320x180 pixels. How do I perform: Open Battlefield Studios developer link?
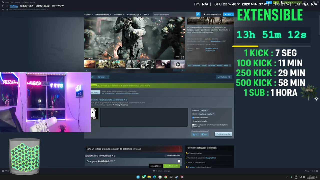point(211,48)
